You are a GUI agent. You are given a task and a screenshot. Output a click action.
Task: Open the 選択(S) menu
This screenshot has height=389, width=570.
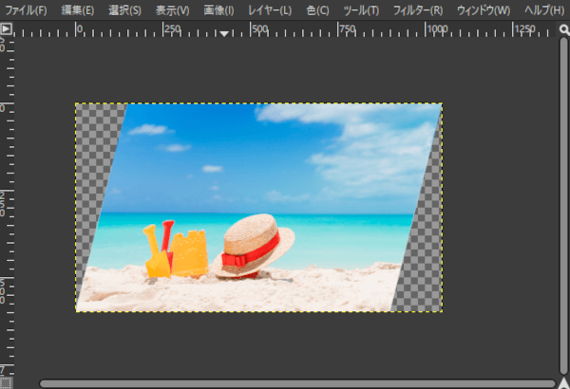coord(124,10)
